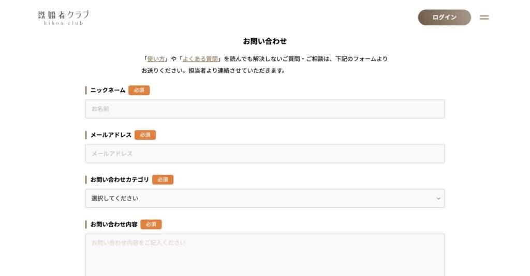This screenshot has width=530, height=276.
Task: Click the メールアドレス field label
Action: point(111,135)
